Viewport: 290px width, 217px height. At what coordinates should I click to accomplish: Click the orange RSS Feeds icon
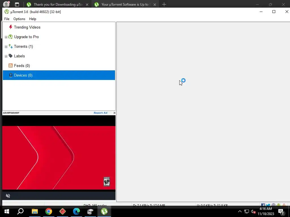10,66
